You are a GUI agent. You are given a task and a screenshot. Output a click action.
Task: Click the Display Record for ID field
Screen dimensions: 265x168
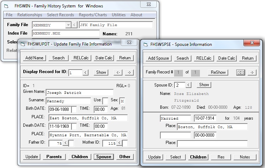[75, 73]
